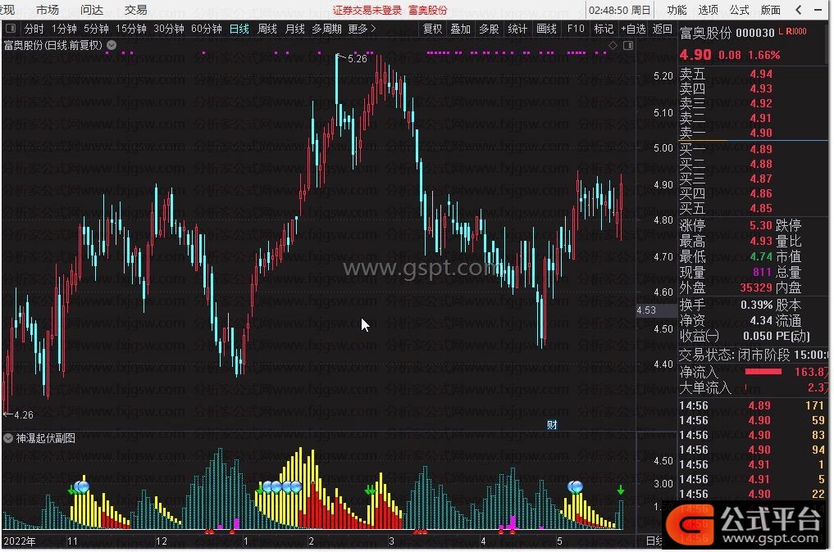
Task: Click the 5.26 high price marker
Action: pos(357,59)
